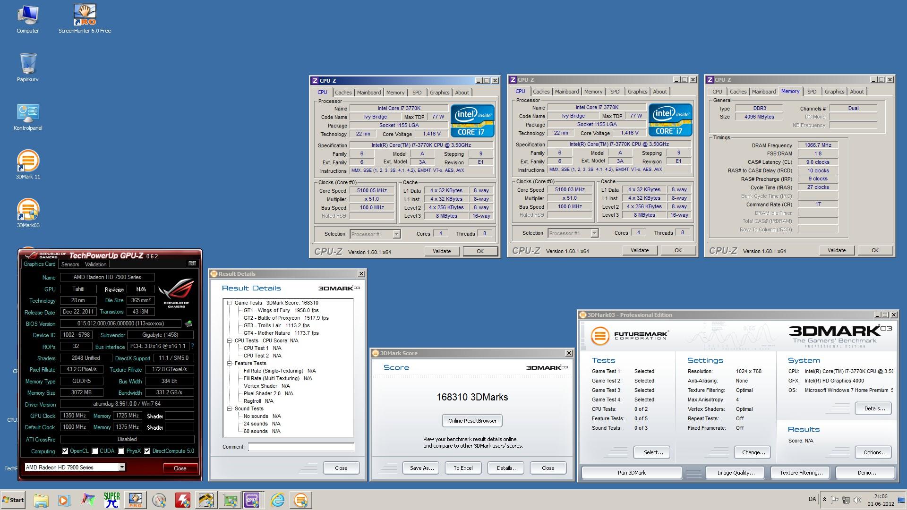The width and height of the screenshot is (907, 510).
Task: Click the Select... tests button in 3DMark03
Action: [653, 452]
